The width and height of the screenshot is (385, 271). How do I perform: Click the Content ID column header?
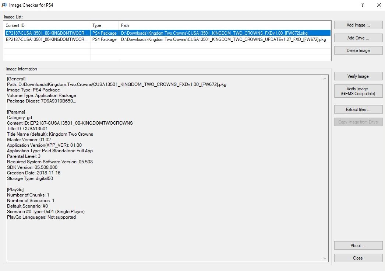point(47,25)
